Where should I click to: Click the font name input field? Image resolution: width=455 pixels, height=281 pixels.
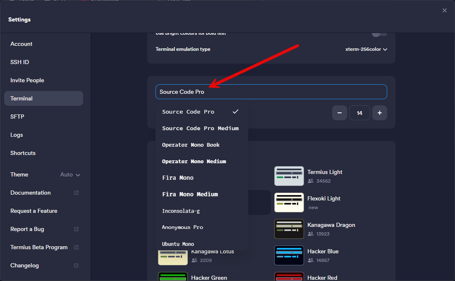point(271,92)
